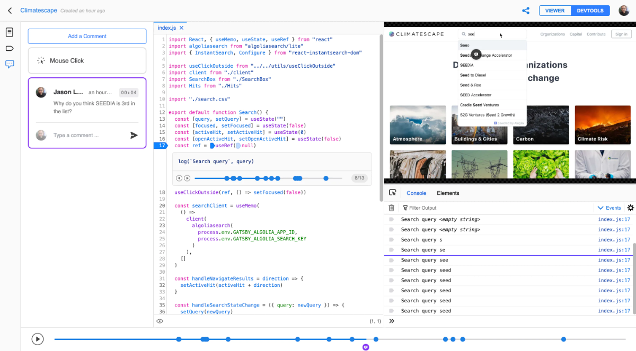This screenshot has height=351, width=636.
Task: Open the Carbon category thumbnail
Action: pyautogui.click(x=541, y=125)
